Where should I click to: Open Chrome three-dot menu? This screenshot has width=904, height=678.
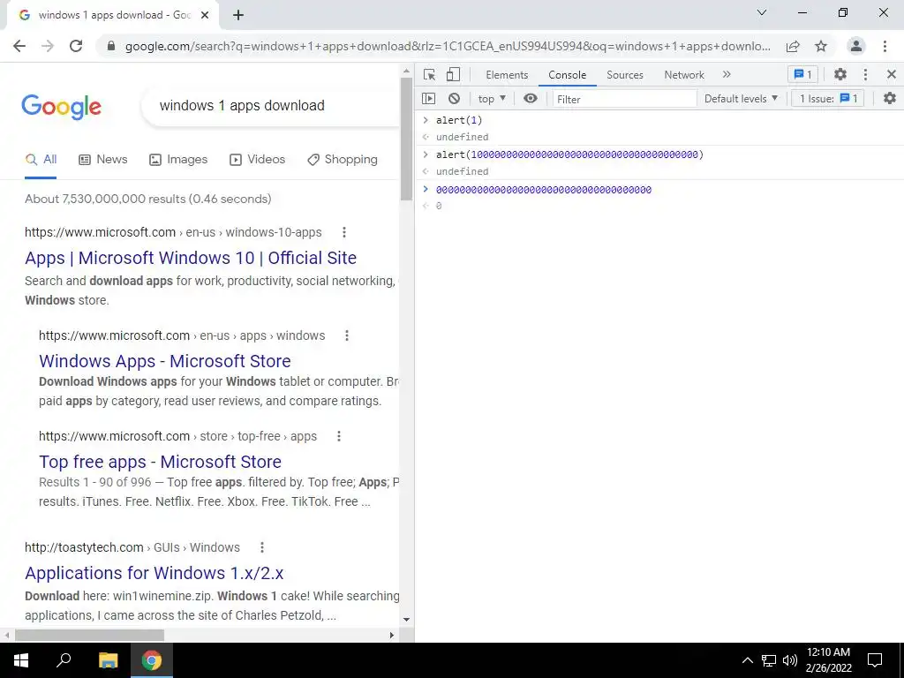tap(885, 46)
